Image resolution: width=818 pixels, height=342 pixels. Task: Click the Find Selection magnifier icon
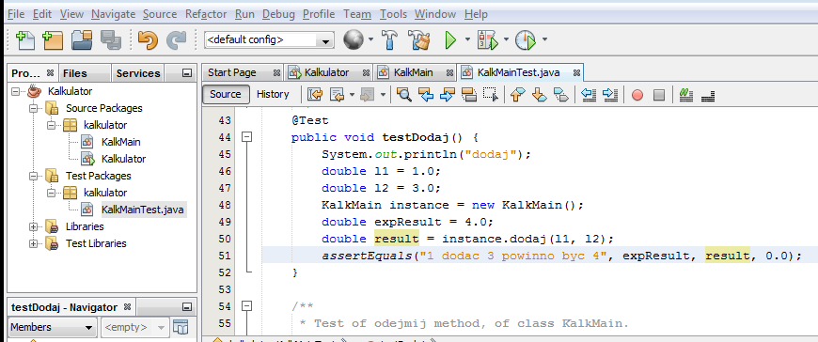pyautogui.click(x=403, y=95)
